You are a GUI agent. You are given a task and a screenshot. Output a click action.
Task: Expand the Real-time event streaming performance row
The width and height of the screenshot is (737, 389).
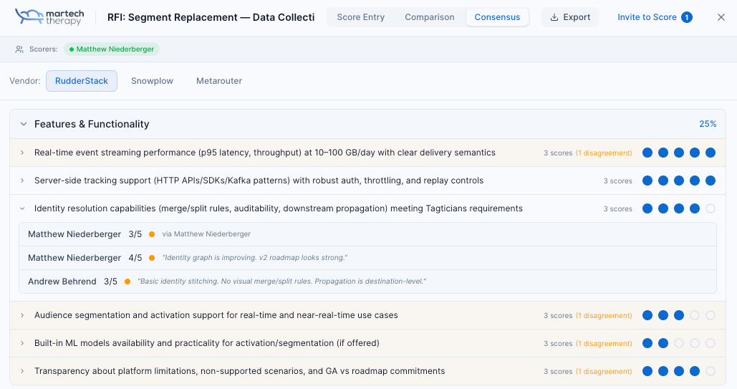(x=22, y=153)
